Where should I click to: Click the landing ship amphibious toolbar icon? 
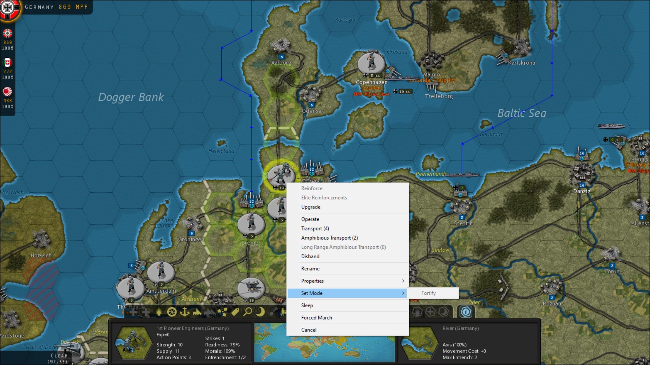[x=197, y=312]
